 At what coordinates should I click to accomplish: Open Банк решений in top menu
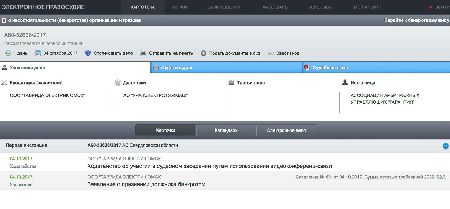coord(224,7)
